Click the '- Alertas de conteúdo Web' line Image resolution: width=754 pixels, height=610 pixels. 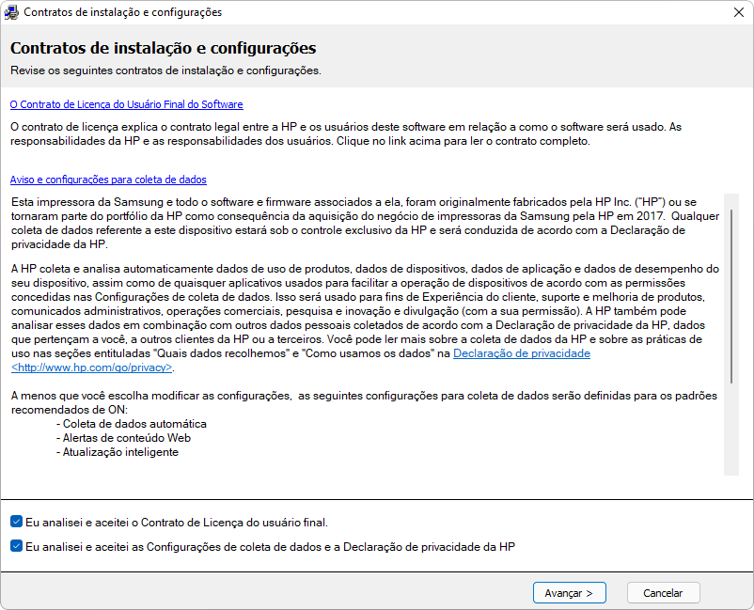point(123,438)
